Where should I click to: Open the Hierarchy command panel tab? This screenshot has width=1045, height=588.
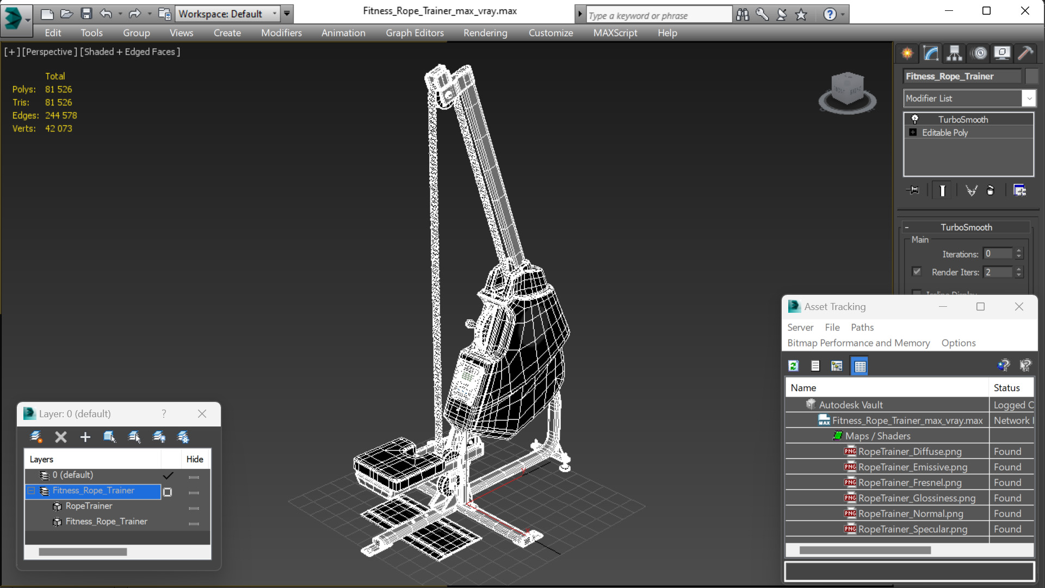(954, 53)
